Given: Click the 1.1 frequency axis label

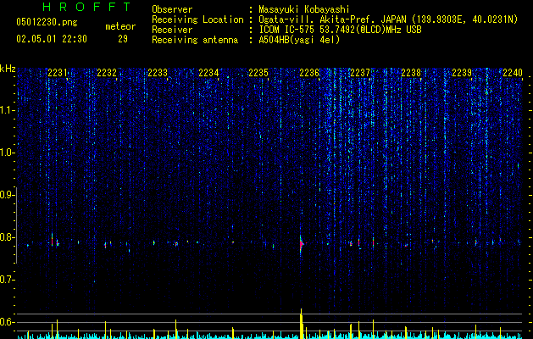Looking at the screenshot, I should (x=7, y=110).
